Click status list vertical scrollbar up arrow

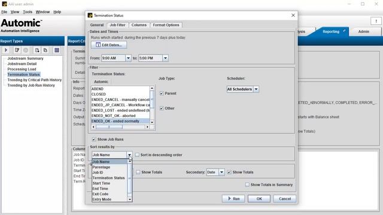coord(152,88)
